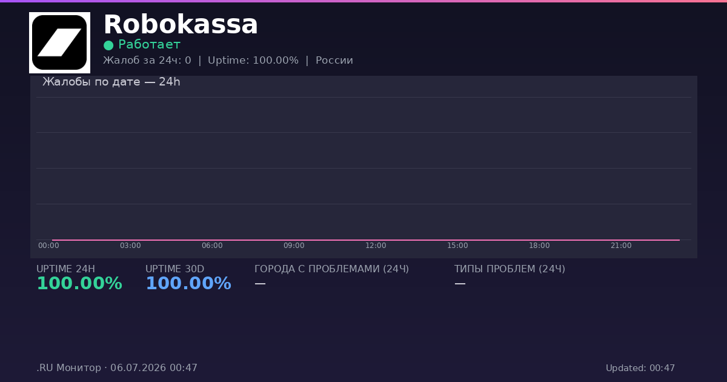Click chart title Жалобы по дате — 24h
727x382 pixels.
[x=111, y=82]
